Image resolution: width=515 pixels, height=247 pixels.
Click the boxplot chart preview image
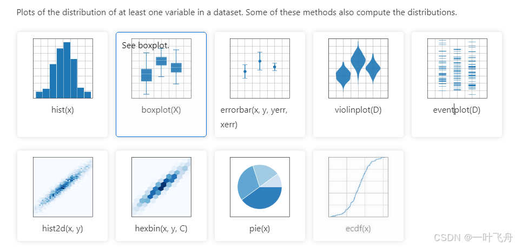point(161,68)
